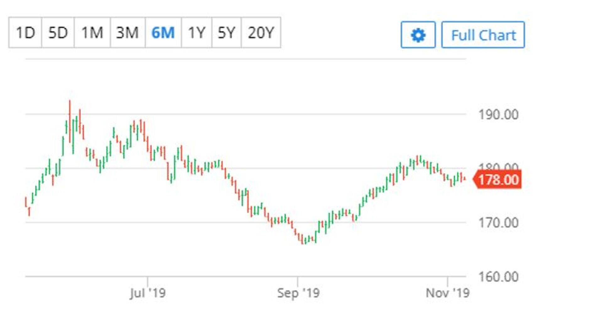Show the 5Y price history
The image size is (603, 318).
coord(226,33)
